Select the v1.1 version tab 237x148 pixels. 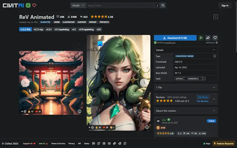pyautogui.click(x=74, y=29)
